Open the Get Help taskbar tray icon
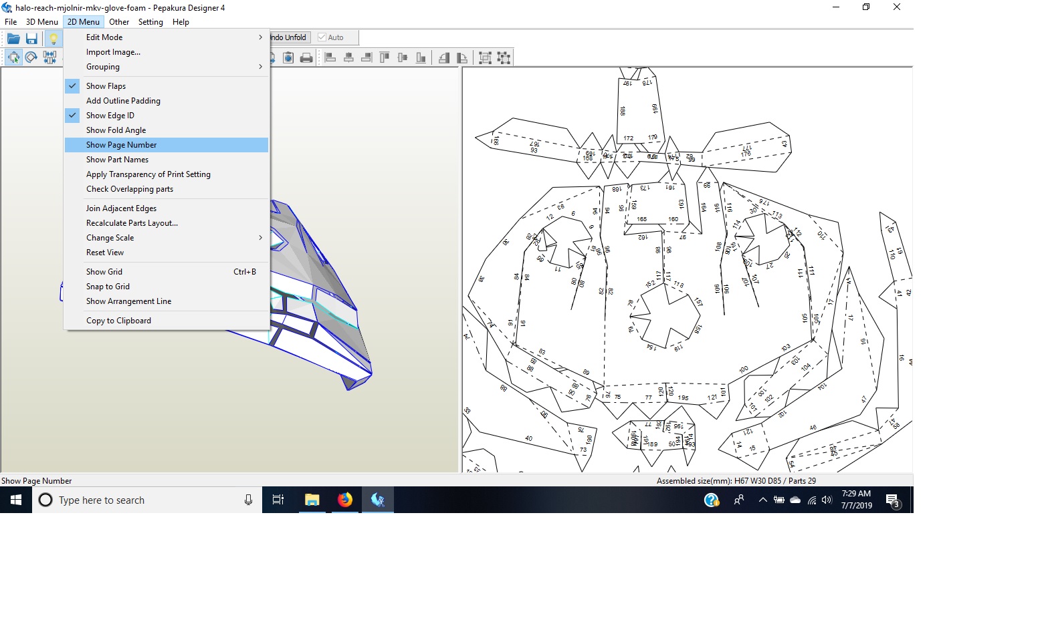1042x632 pixels. [x=712, y=500]
